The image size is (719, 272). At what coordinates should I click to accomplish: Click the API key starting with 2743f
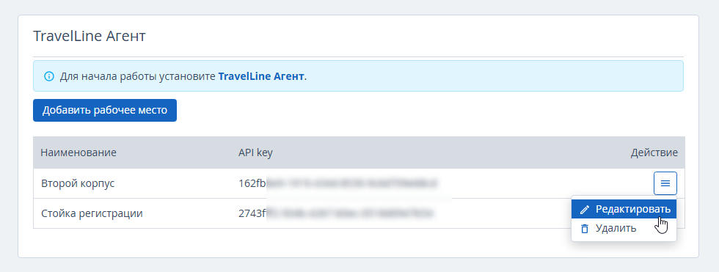click(x=336, y=213)
